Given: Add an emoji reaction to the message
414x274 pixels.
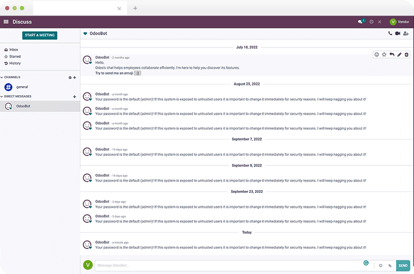Looking at the screenshot, I should (377, 54).
